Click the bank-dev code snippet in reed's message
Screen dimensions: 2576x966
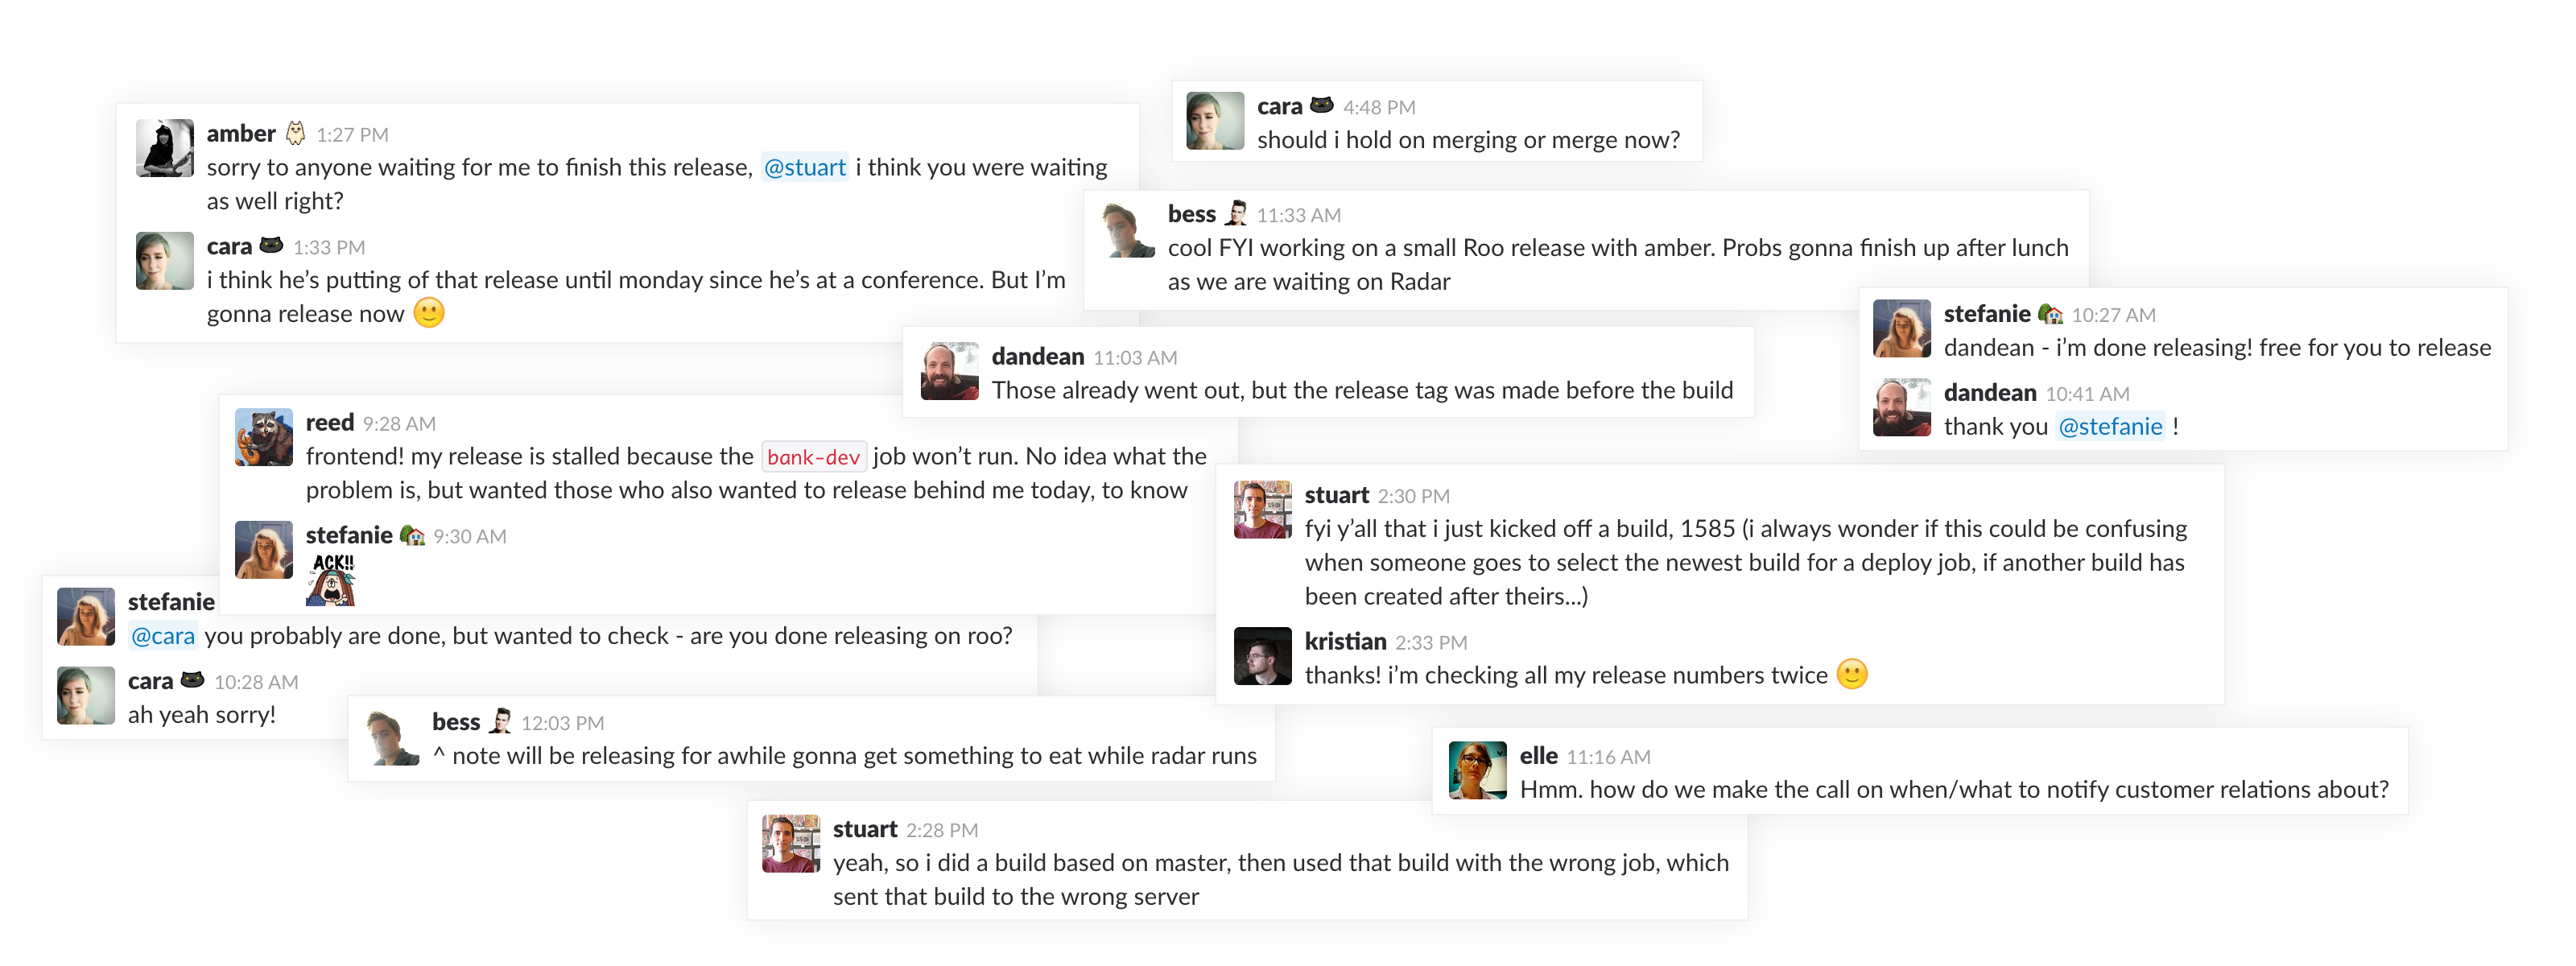pyautogui.click(x=813, y=457)
